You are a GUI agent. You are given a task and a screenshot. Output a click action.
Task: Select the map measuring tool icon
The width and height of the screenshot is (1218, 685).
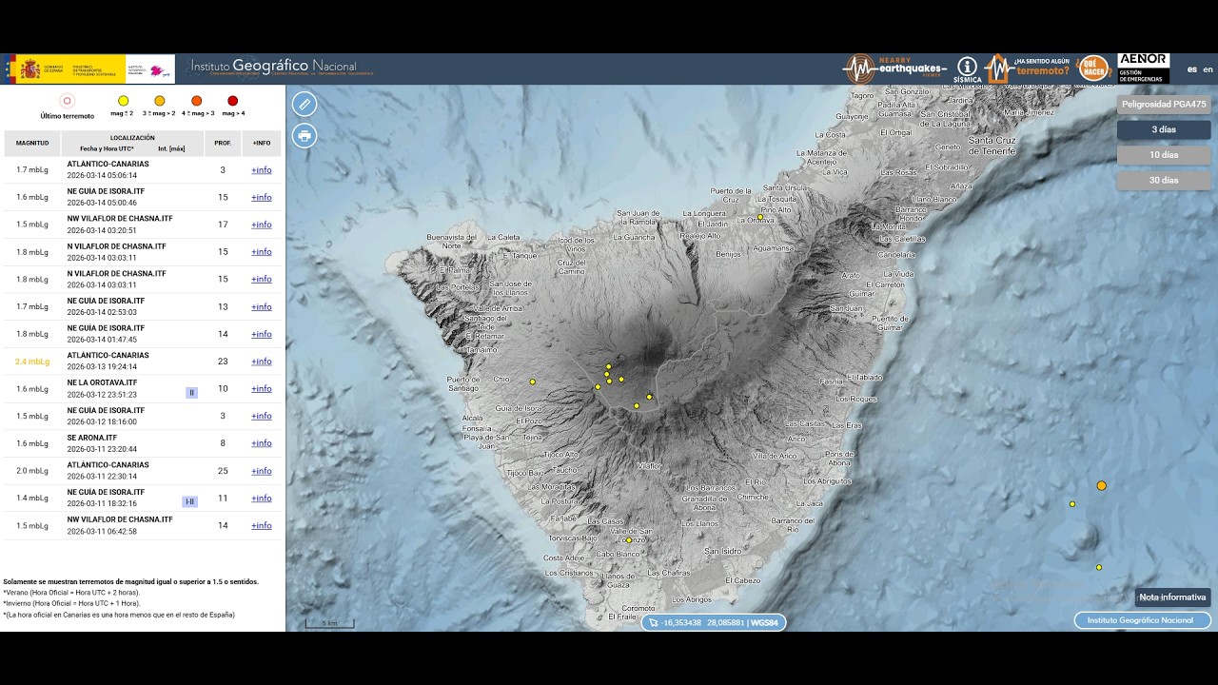tap(304, 104)
